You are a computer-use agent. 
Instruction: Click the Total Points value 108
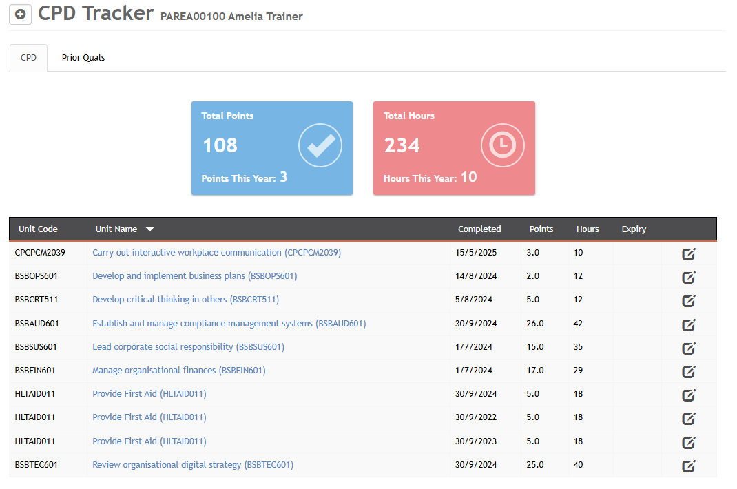pos(220,145)
